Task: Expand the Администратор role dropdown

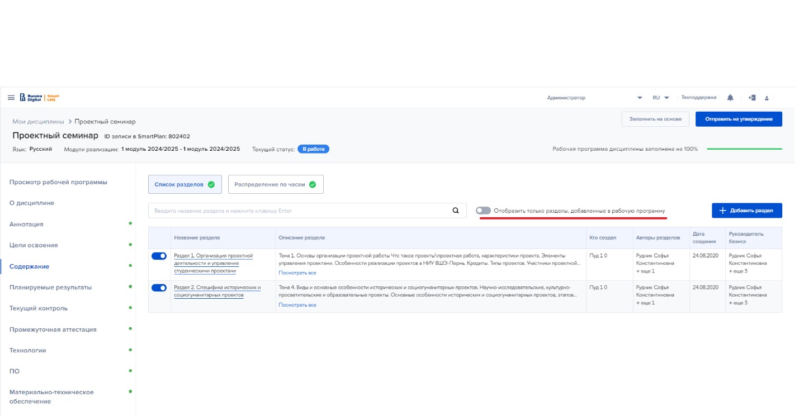Action: 640,98
